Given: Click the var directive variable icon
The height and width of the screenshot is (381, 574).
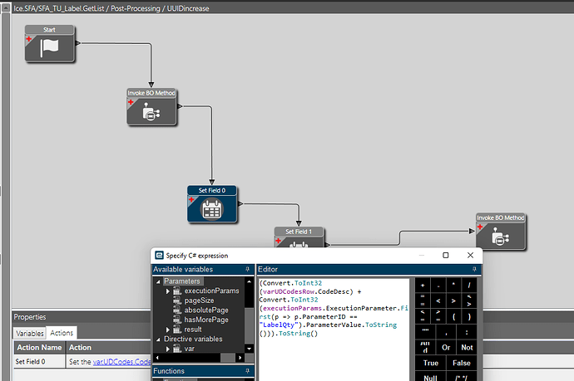Looking at the screenshot, I should pos(177,349).
